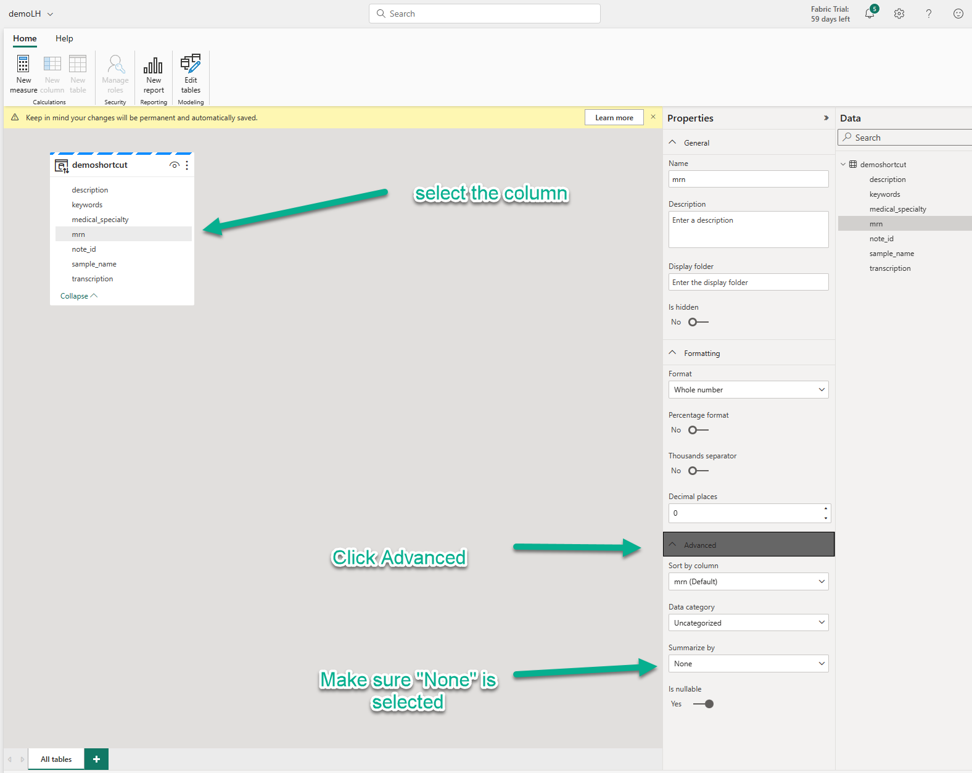This screenshot has height=773, width=972.
Task: Click previous layout tab arrow
Action: [10, 759]
